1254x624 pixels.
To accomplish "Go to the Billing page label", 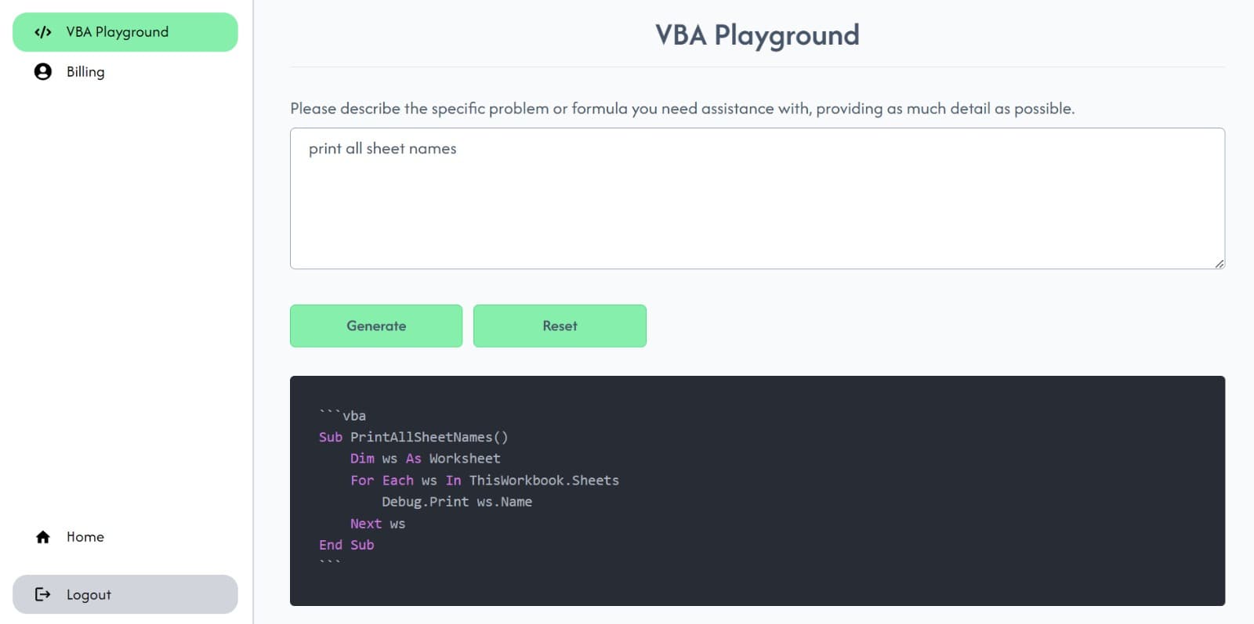I will (x=85, y=72).
